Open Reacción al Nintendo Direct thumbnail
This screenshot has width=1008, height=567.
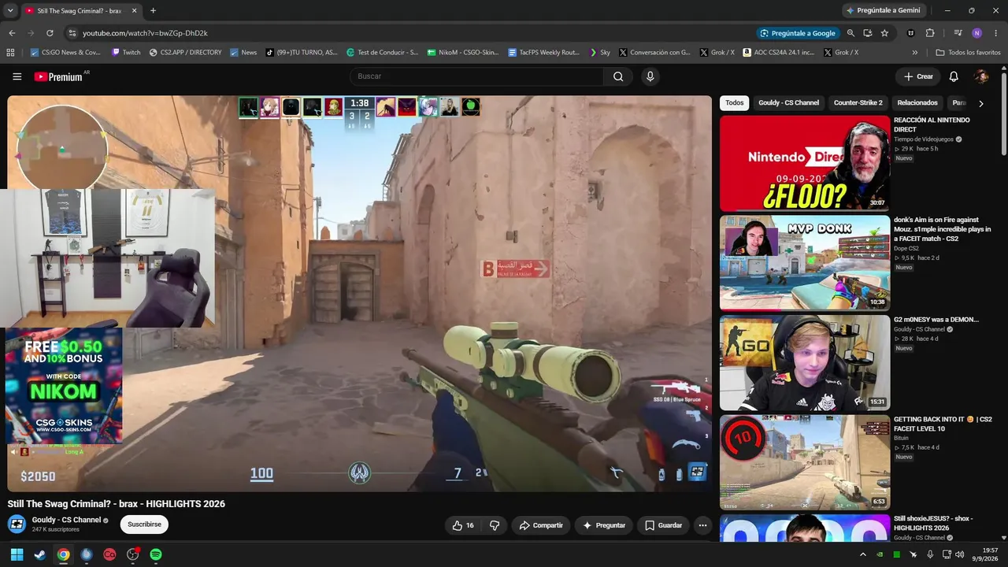click(x=805, y=163)
